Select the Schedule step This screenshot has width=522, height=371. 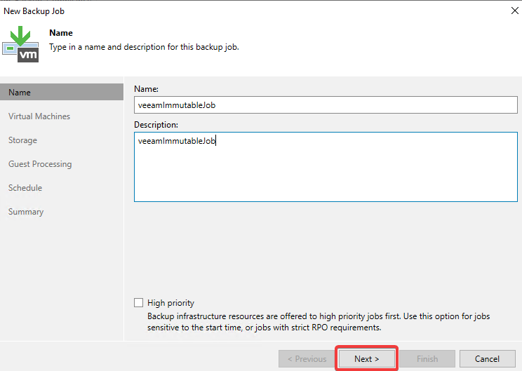coord(25,188)
